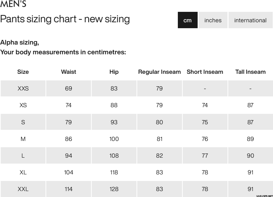The height and width of the screenshot is (197, 273).
Task: Click the Pants sizing chart heading
Action: [x=65, y=19]
